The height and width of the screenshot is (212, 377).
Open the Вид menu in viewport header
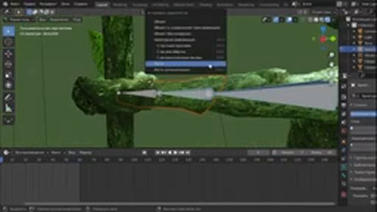click(x=42, y=19)
